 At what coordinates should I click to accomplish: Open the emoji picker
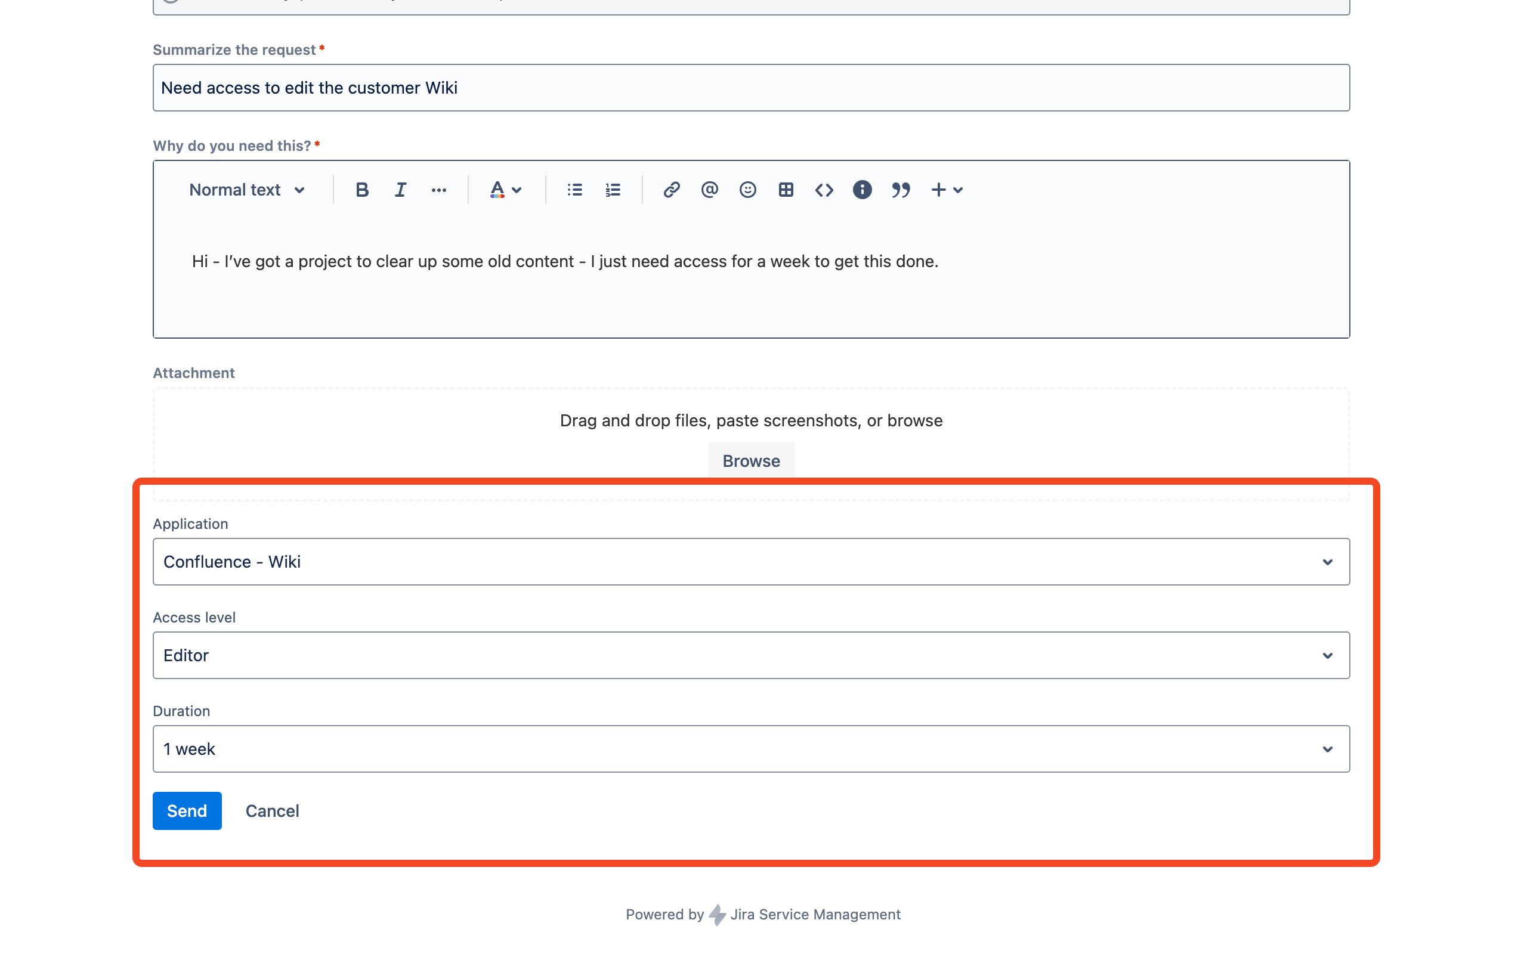point(748,190)
